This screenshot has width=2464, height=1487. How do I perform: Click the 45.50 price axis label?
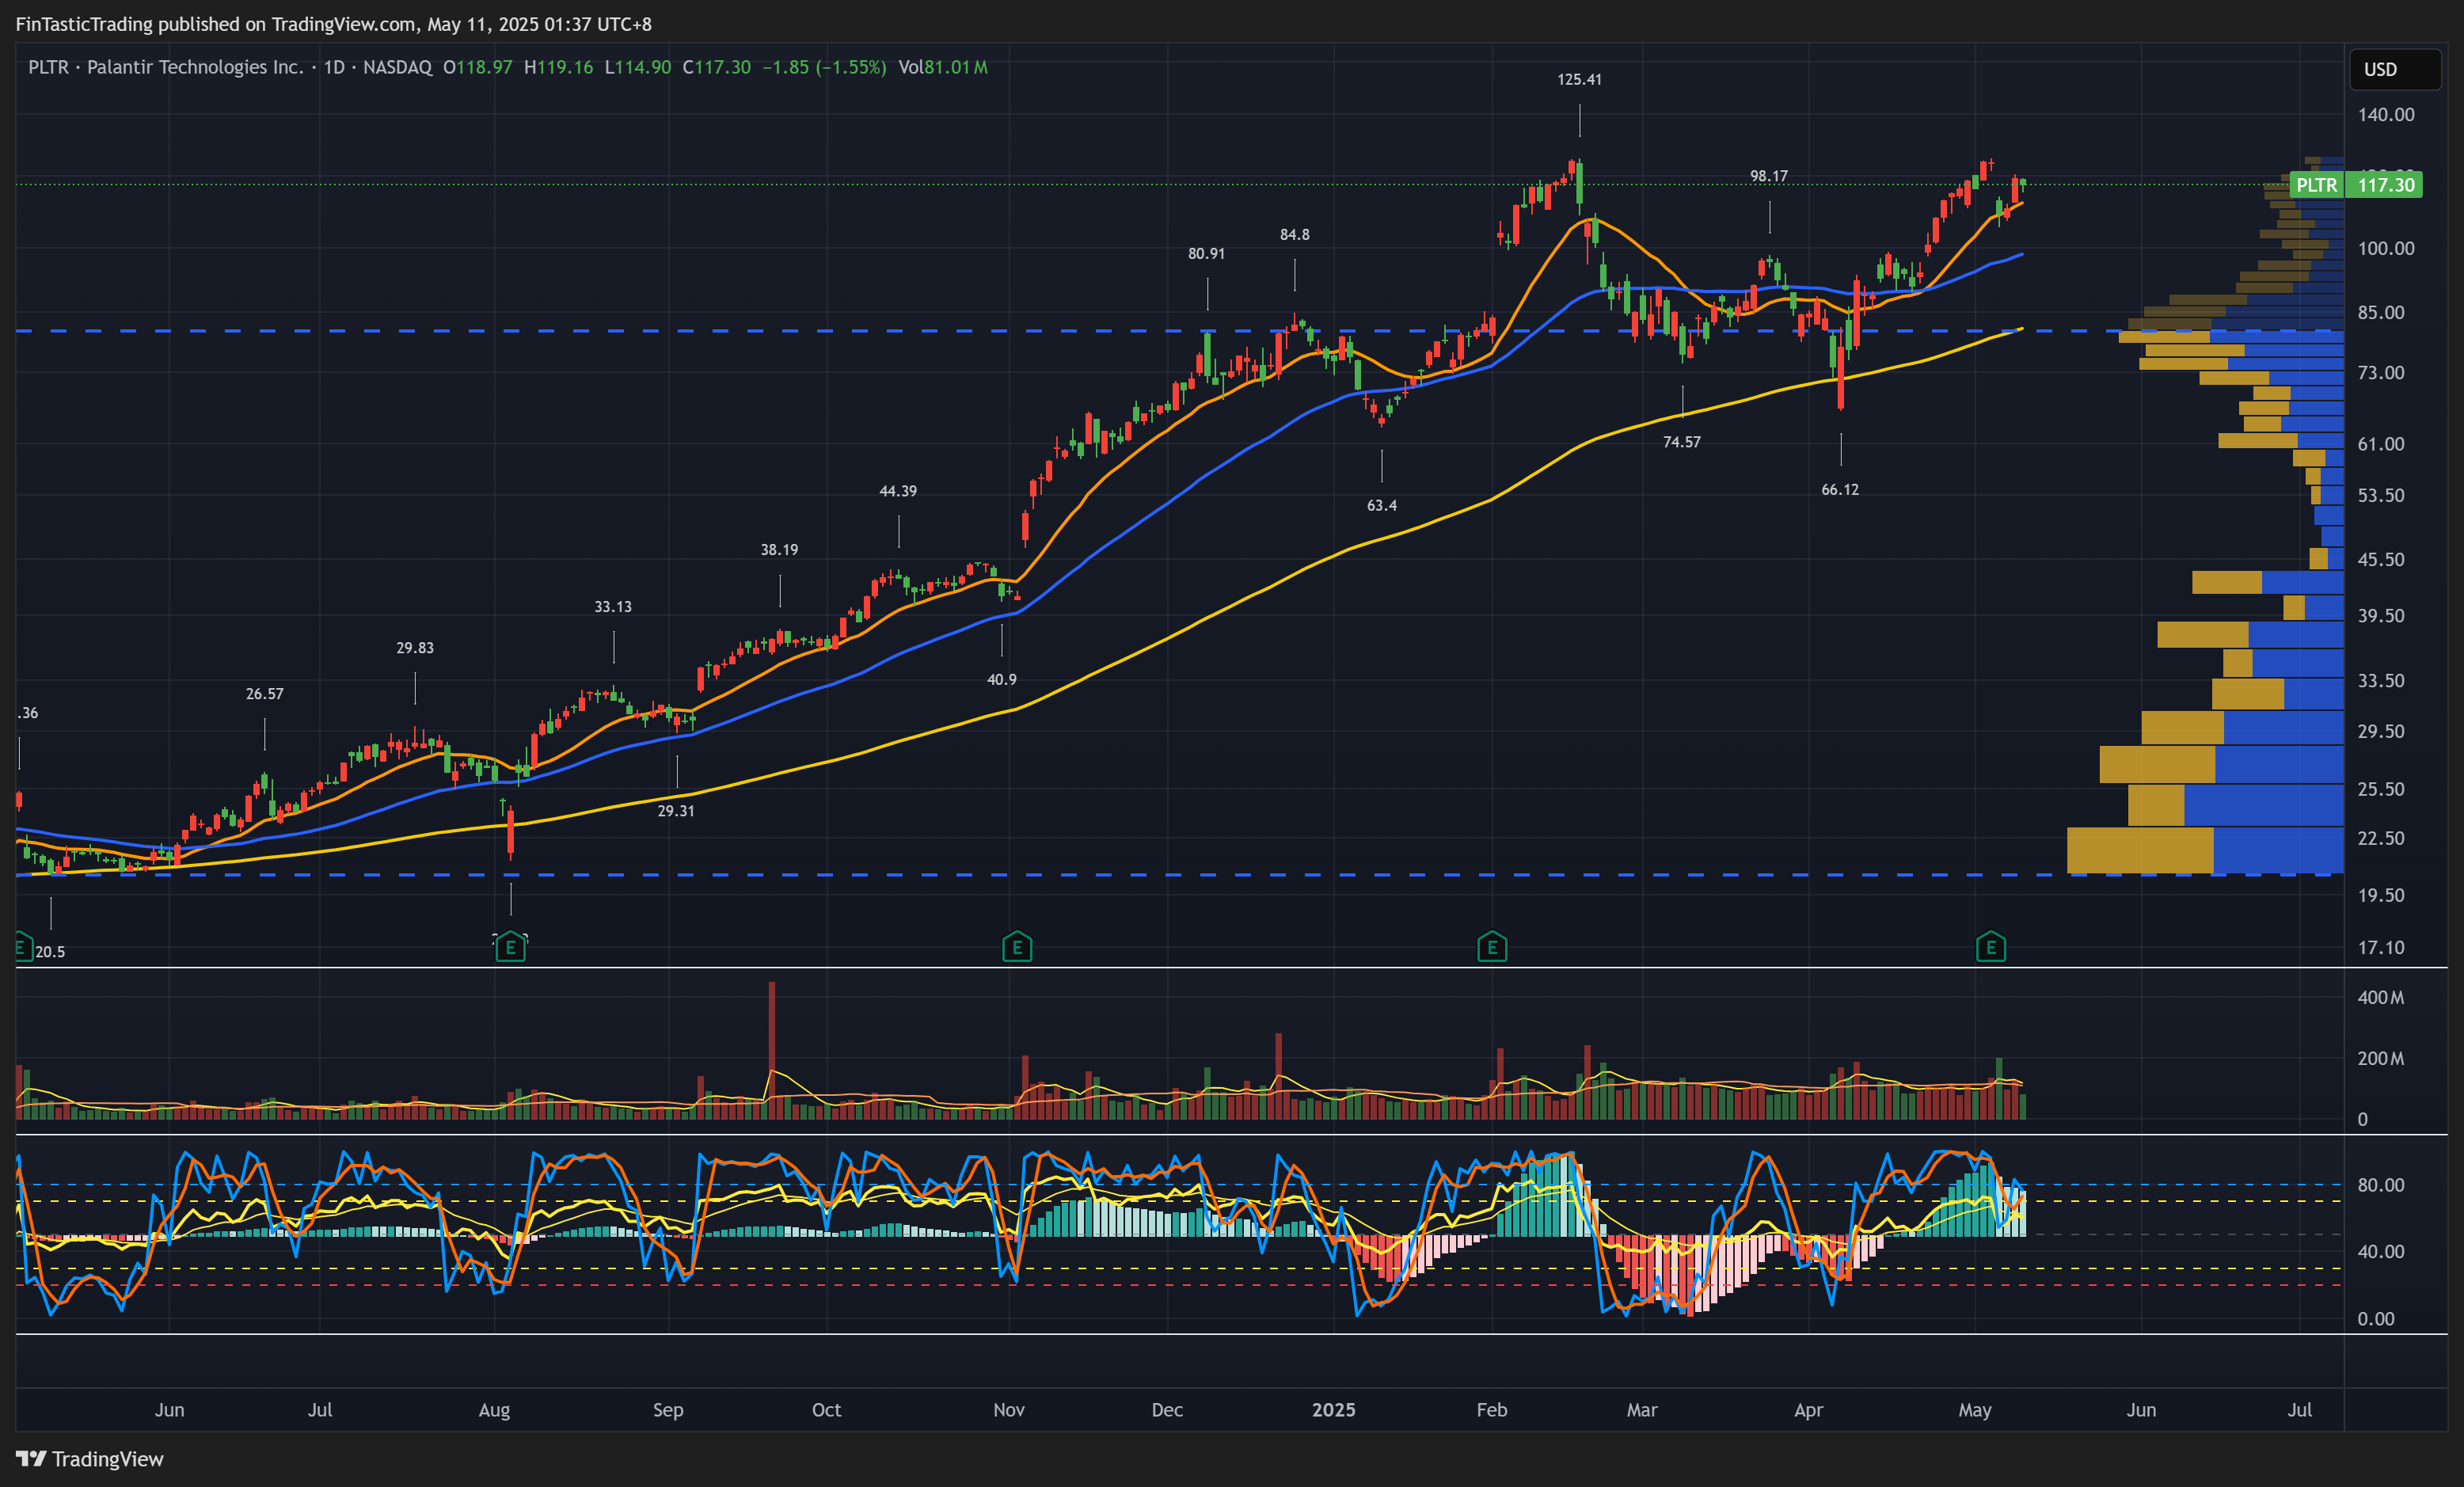2381,559
